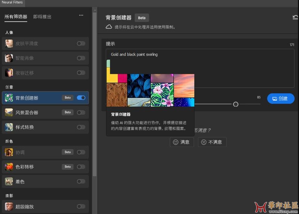
Task: Click the Neural Filters panel tab
Action: coord(12,2)
